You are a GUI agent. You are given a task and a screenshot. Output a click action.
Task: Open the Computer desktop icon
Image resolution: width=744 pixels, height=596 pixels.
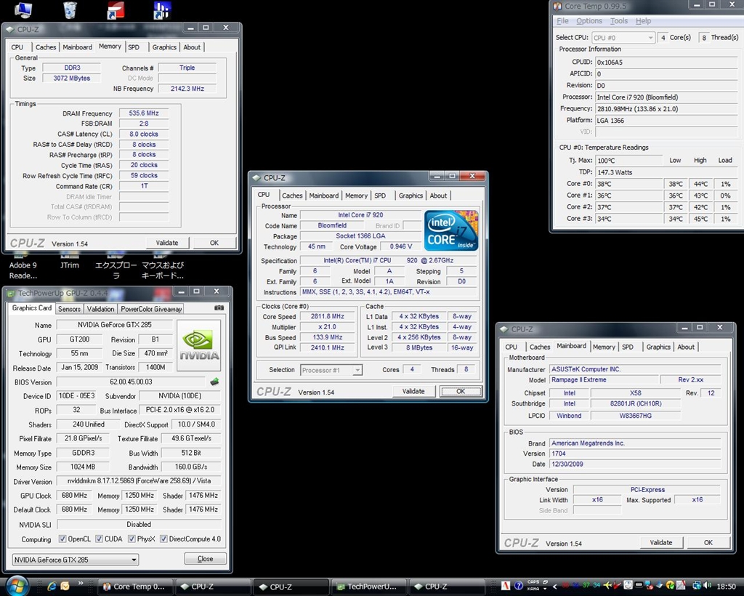coord(23,10)
